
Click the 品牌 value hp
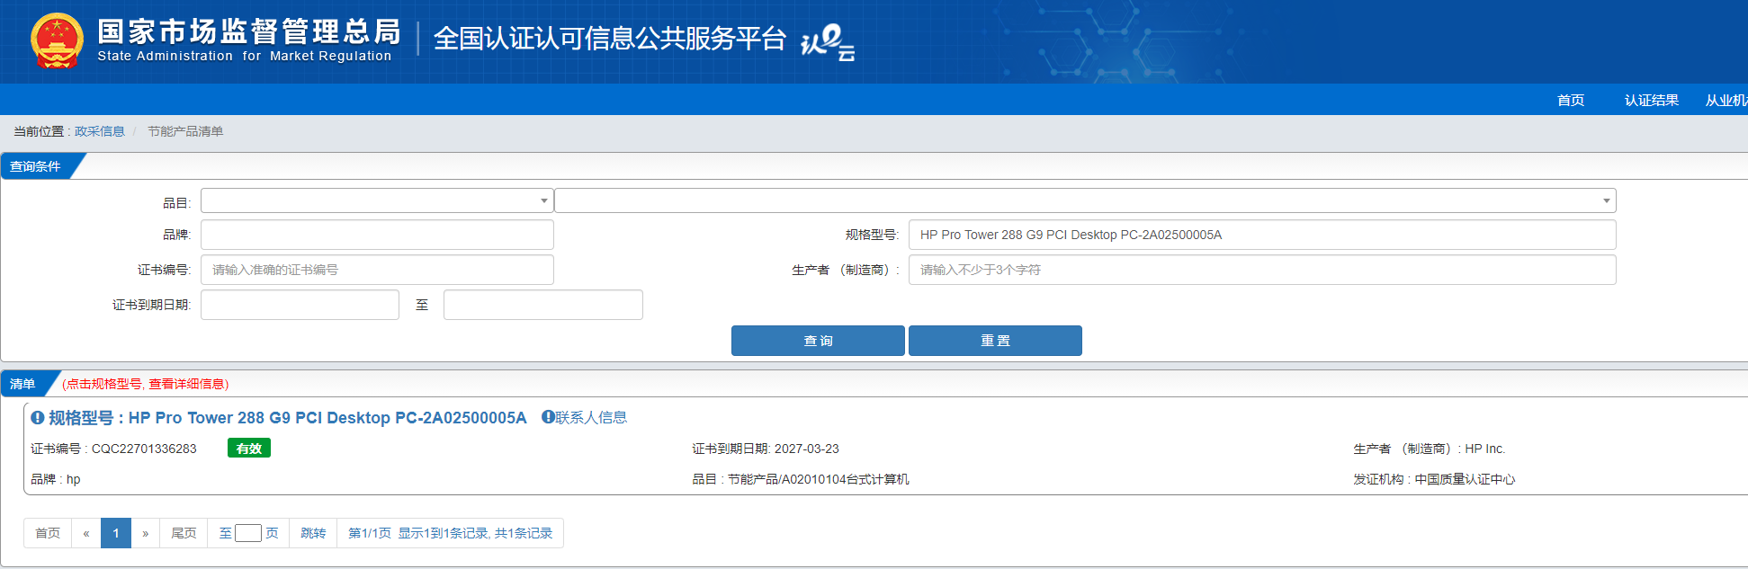(x=74, y=479)
